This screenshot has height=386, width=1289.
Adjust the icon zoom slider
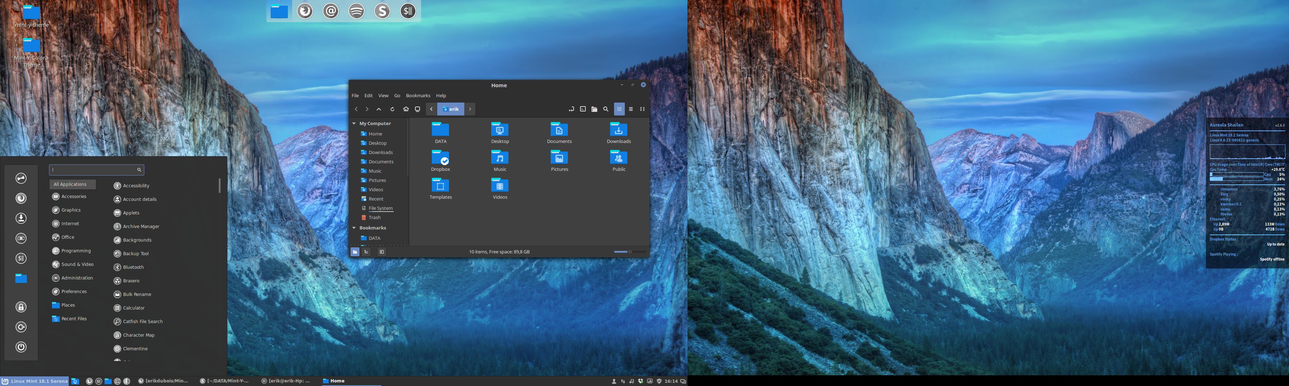[629, 252]
